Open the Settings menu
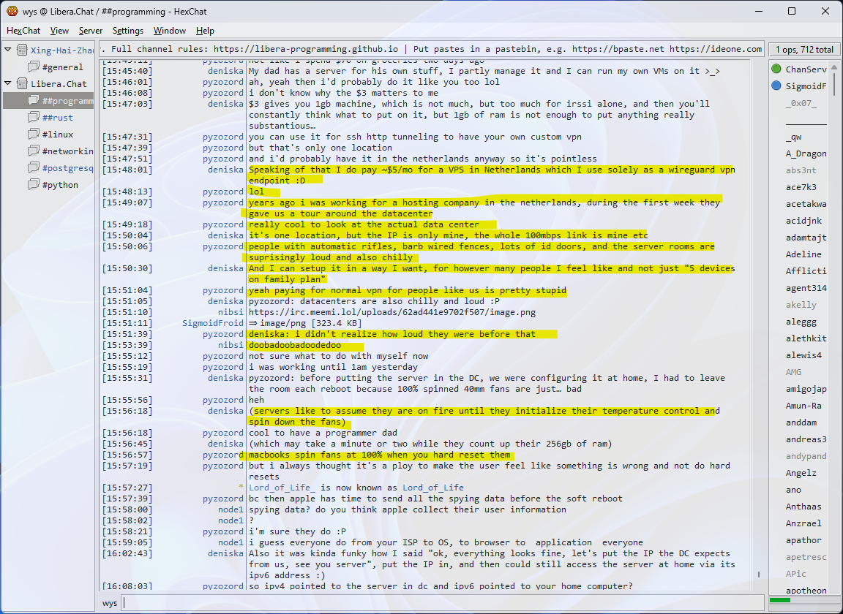The height and width of the screenshot is (614, 843). click(x=128, y=31)
